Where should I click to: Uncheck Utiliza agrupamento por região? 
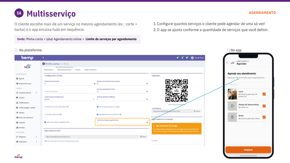click(98, 107)
